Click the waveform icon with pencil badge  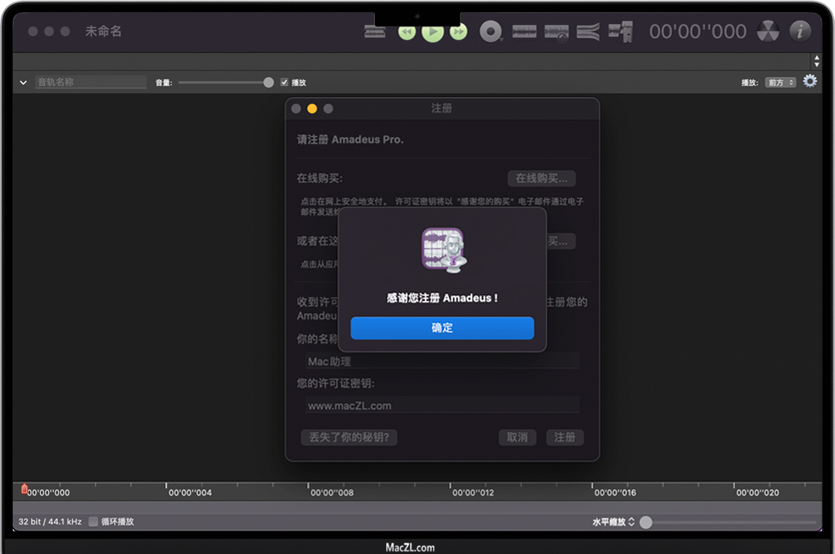[x=556, y=32]
